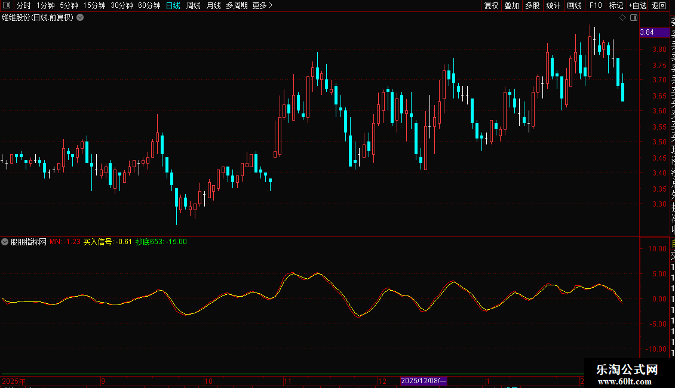
Task: Open the 画线 drawing tools
Action: point(574,5)
